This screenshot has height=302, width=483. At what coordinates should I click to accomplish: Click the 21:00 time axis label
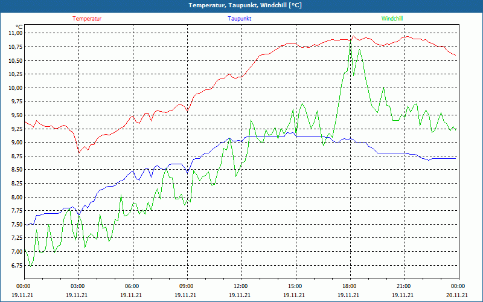[405, 286]
